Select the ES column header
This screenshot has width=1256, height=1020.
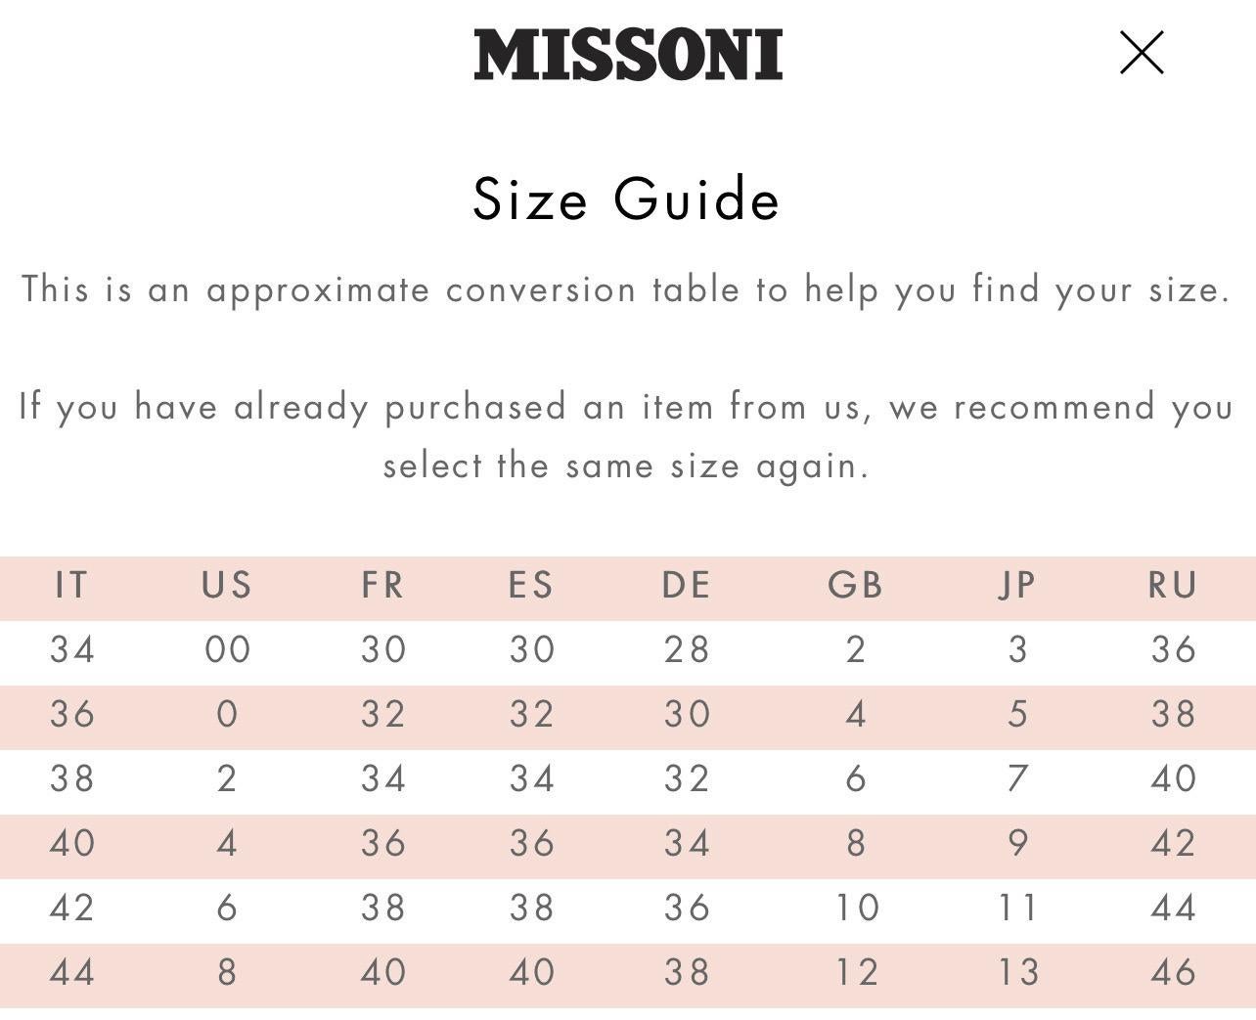(x=531, y=585)
